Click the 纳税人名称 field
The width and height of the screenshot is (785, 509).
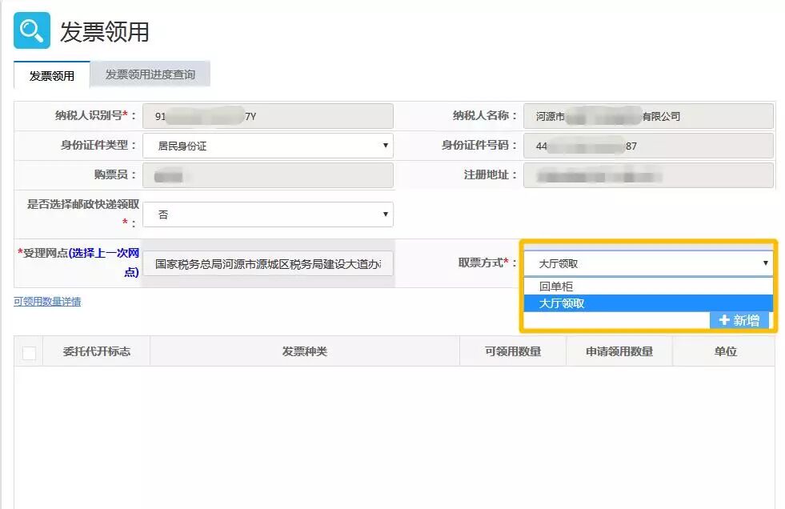tap(650, 115)
